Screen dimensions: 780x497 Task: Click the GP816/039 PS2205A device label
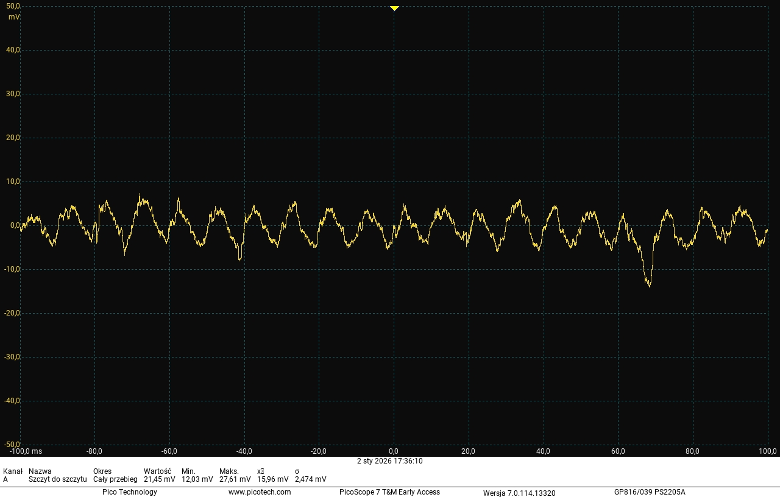pyautogui.click(x=650, y=492)
